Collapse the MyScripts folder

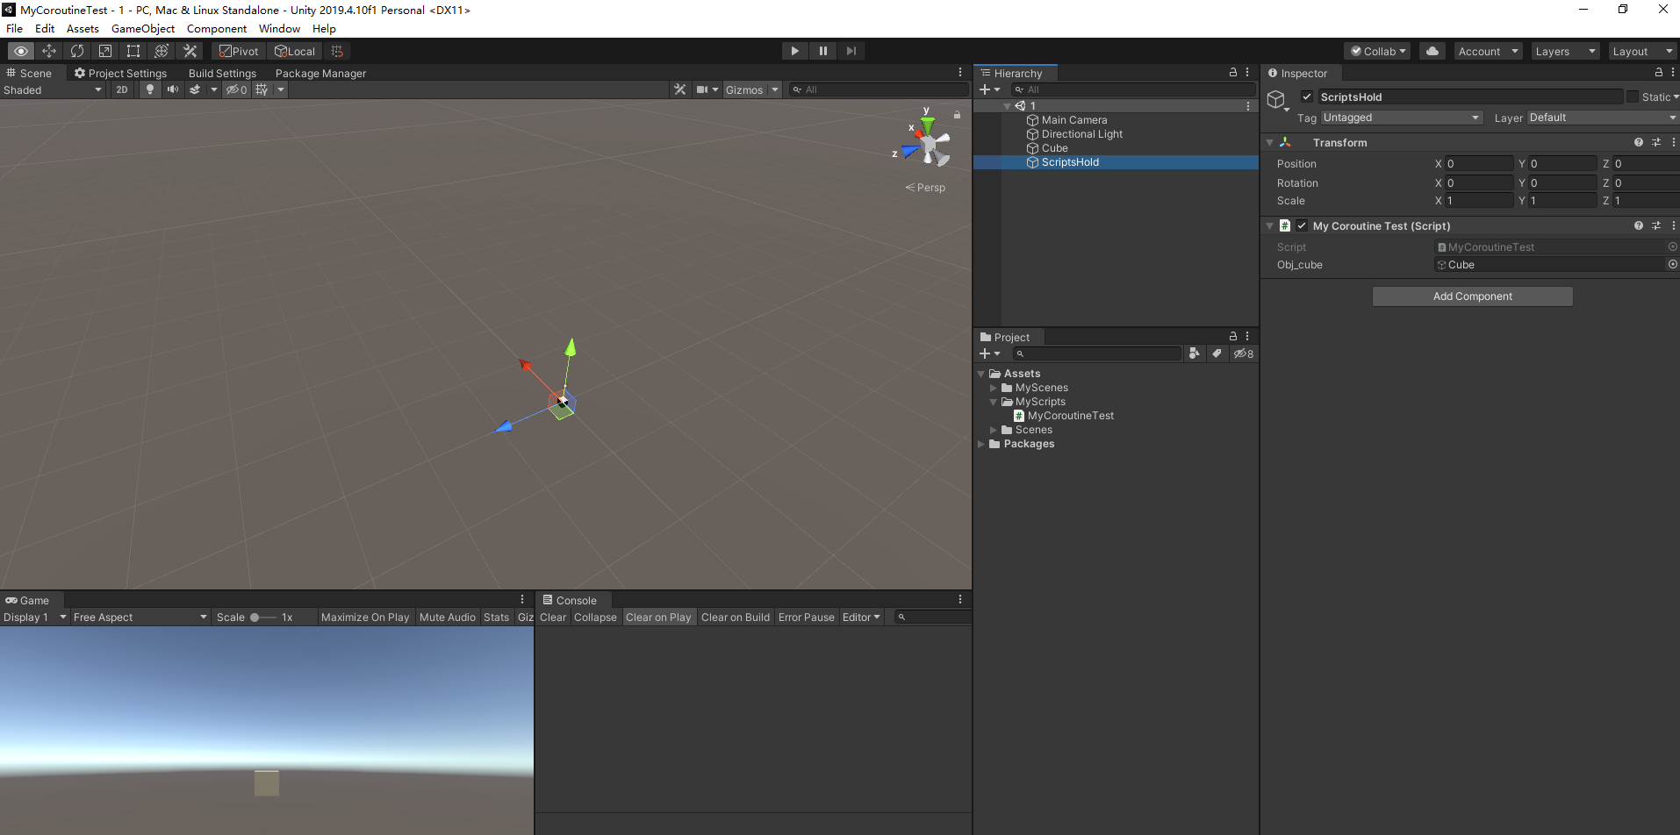994,402
